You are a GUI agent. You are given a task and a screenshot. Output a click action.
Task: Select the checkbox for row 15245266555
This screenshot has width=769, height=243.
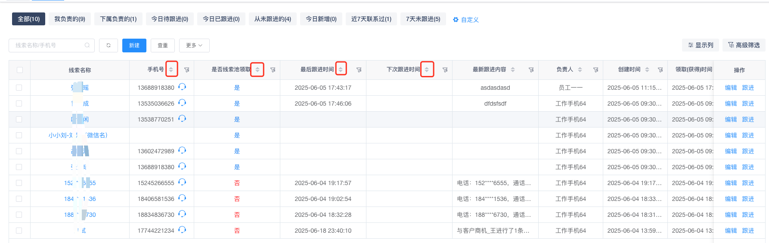tap(19, 183)
